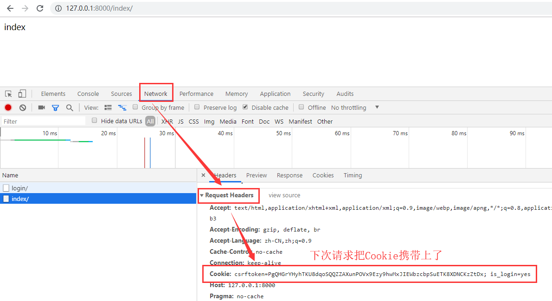Viewport: 552px width, 301px height.
Task: Click the Accept-Encoding header line
Action: click(x=265, y=230)
